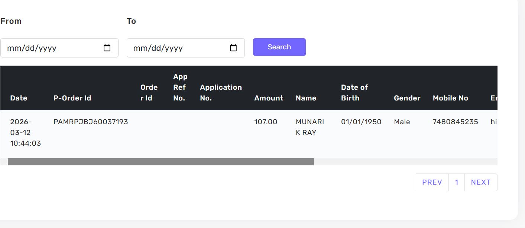Select order ID PAMRPJBJ60037193 cell
This screenshot has height=228, width=525.
click(x=91, y=122)
